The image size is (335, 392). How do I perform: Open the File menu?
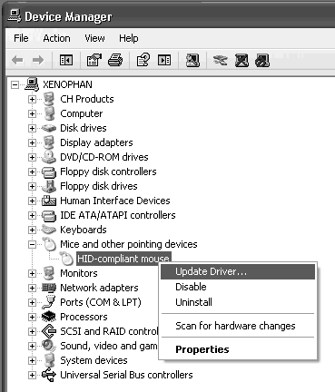(21, 38)
